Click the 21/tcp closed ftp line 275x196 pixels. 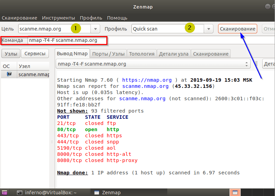click(x=86, y=123)
